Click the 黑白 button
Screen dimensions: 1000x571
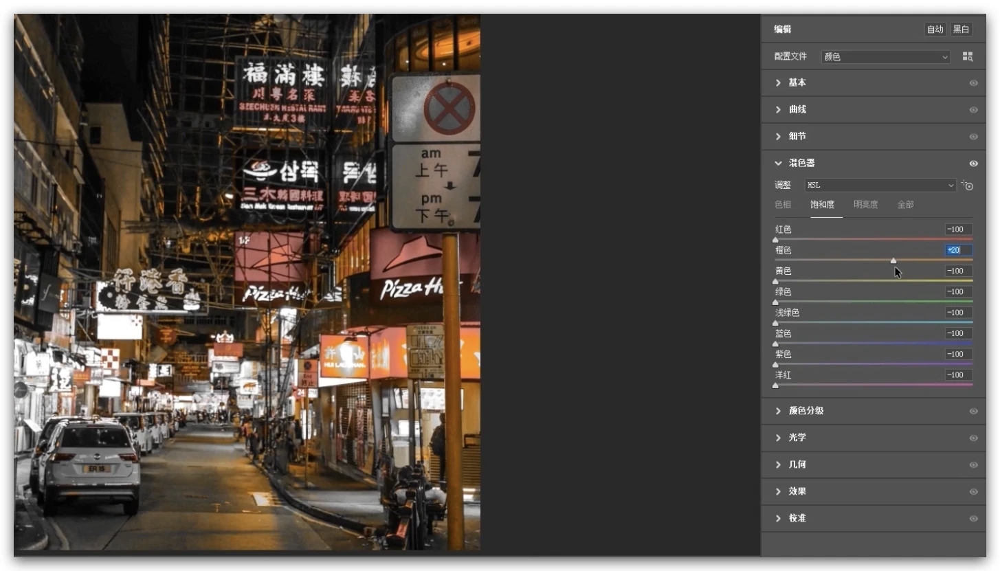(x=961, y=30)
